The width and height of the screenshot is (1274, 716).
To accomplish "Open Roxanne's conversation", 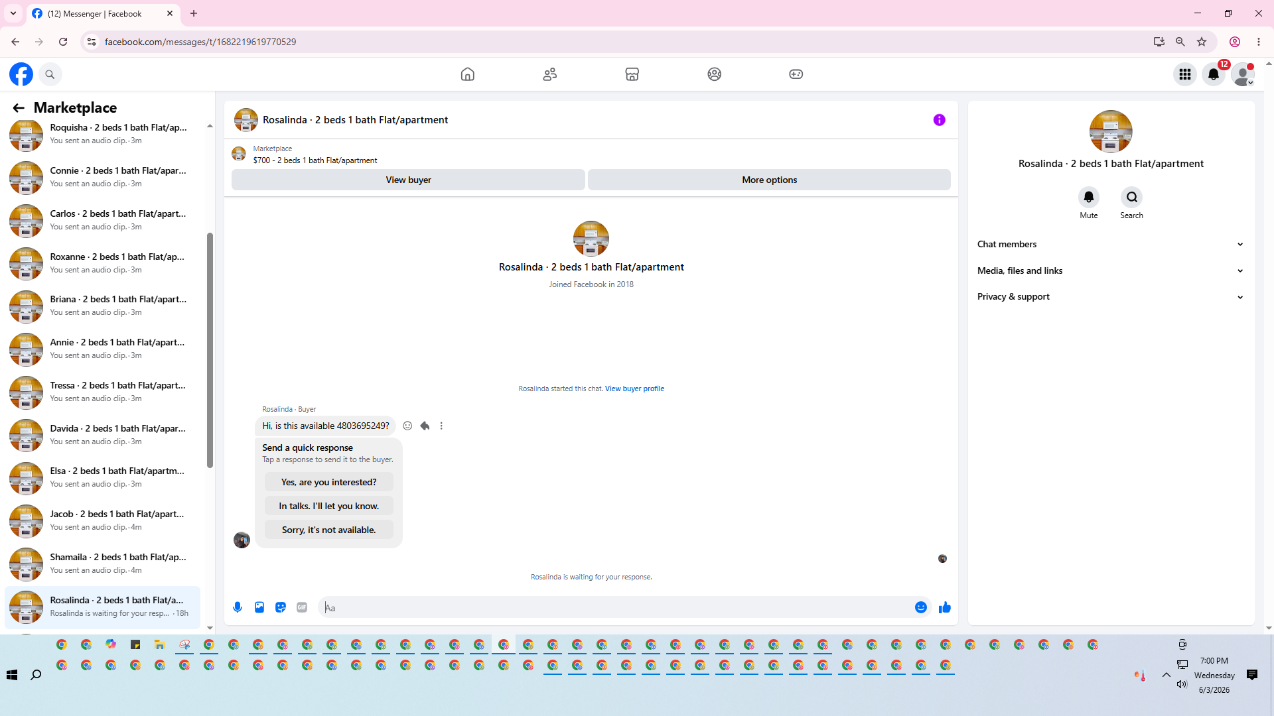I will tap(103, 263).
